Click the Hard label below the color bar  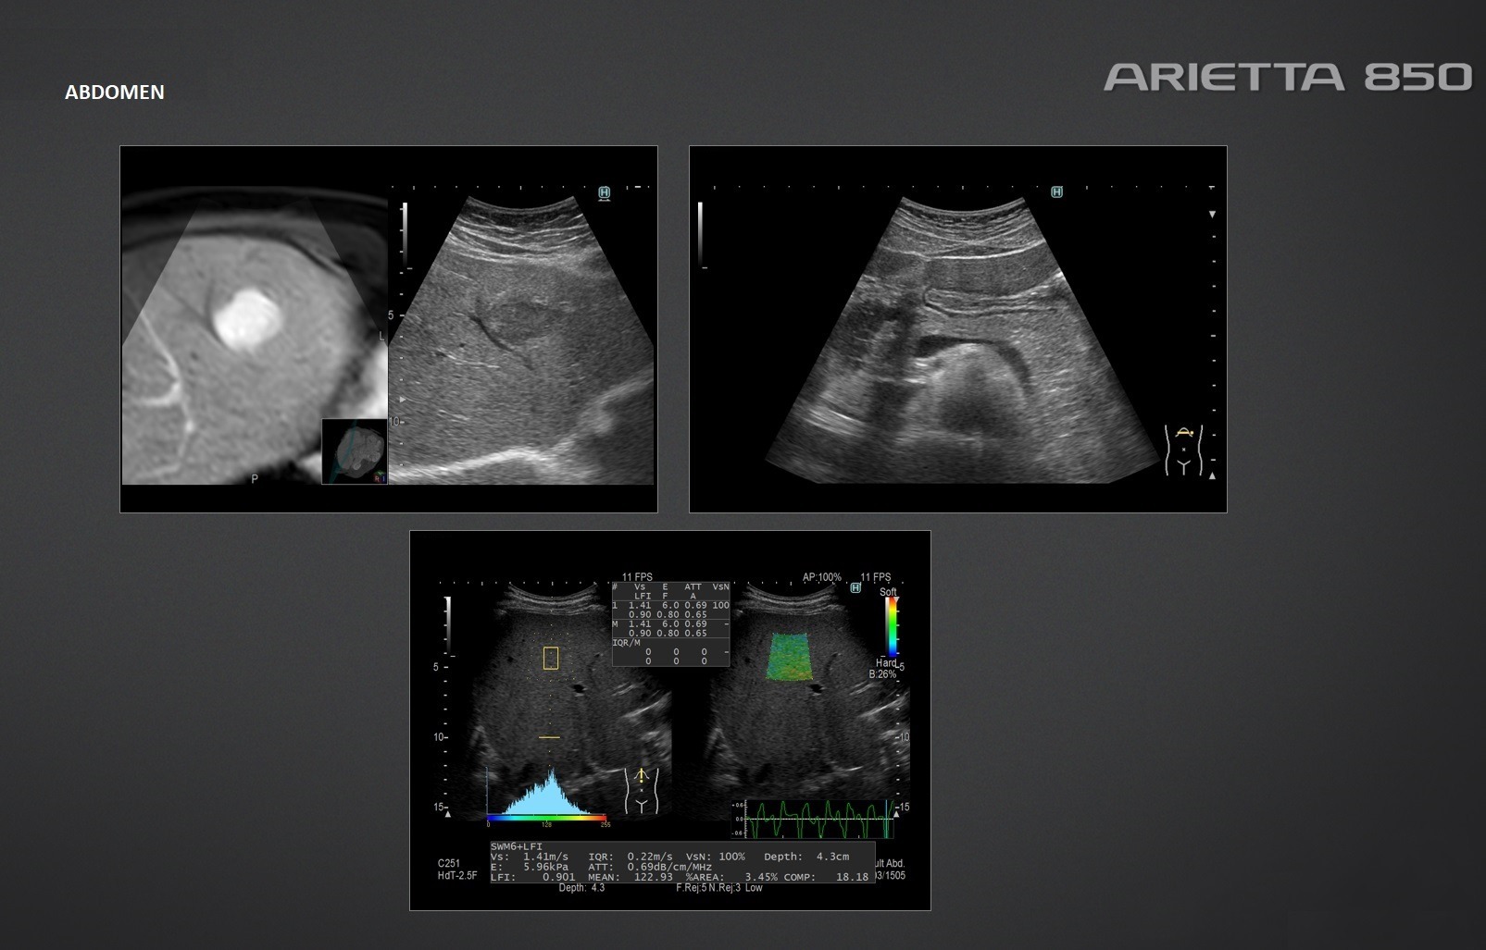[x=886, y=663]
